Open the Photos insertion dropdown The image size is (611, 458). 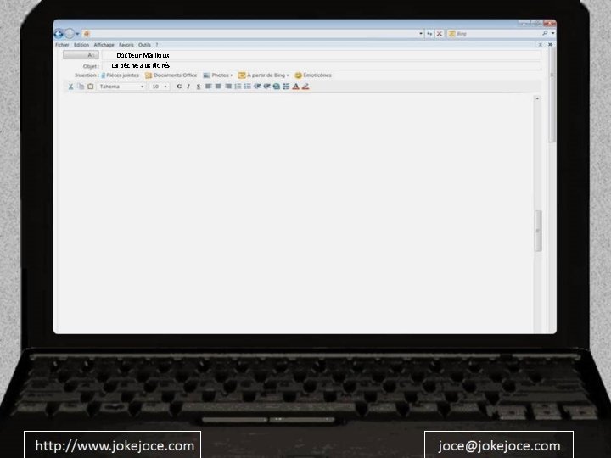click(x=218, y=75)
